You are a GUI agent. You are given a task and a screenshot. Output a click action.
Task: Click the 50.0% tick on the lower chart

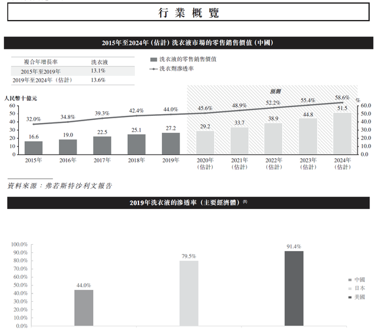(x=21, y=285)
